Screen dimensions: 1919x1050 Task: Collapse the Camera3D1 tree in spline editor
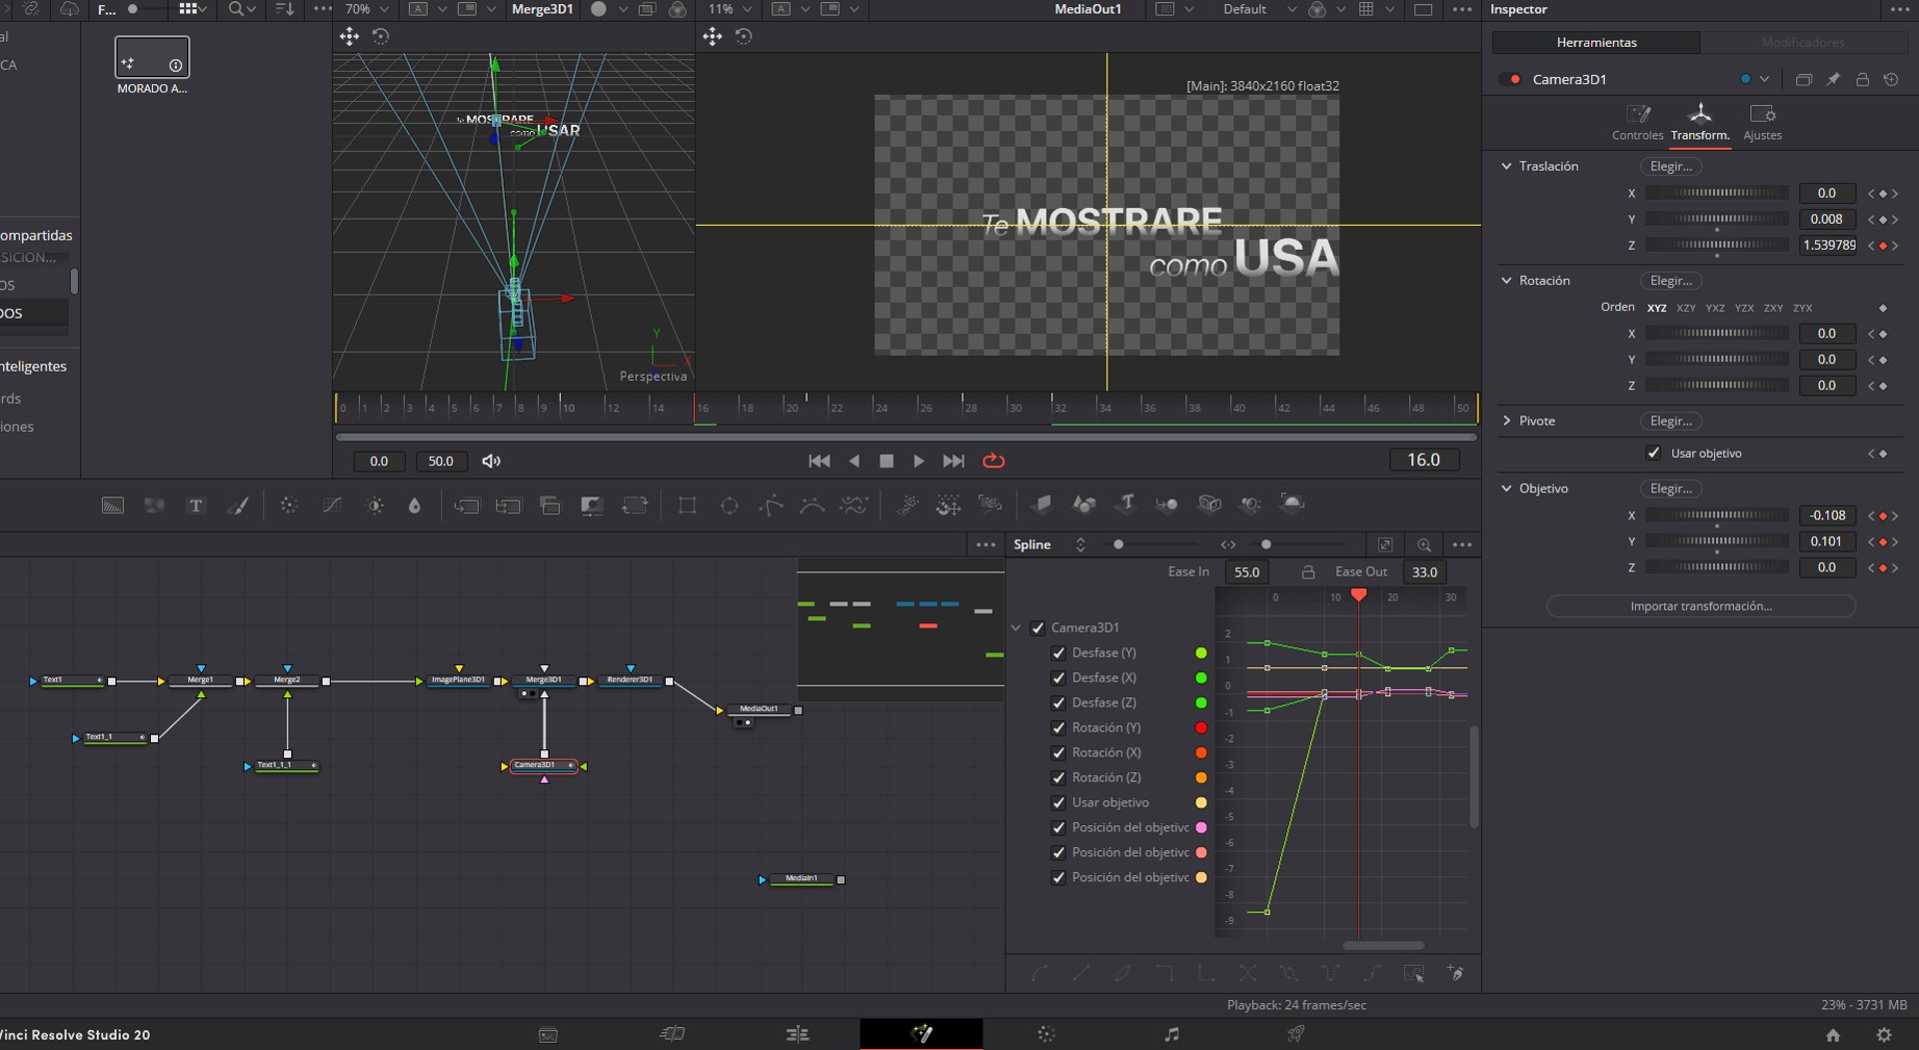coord(1016,628)
